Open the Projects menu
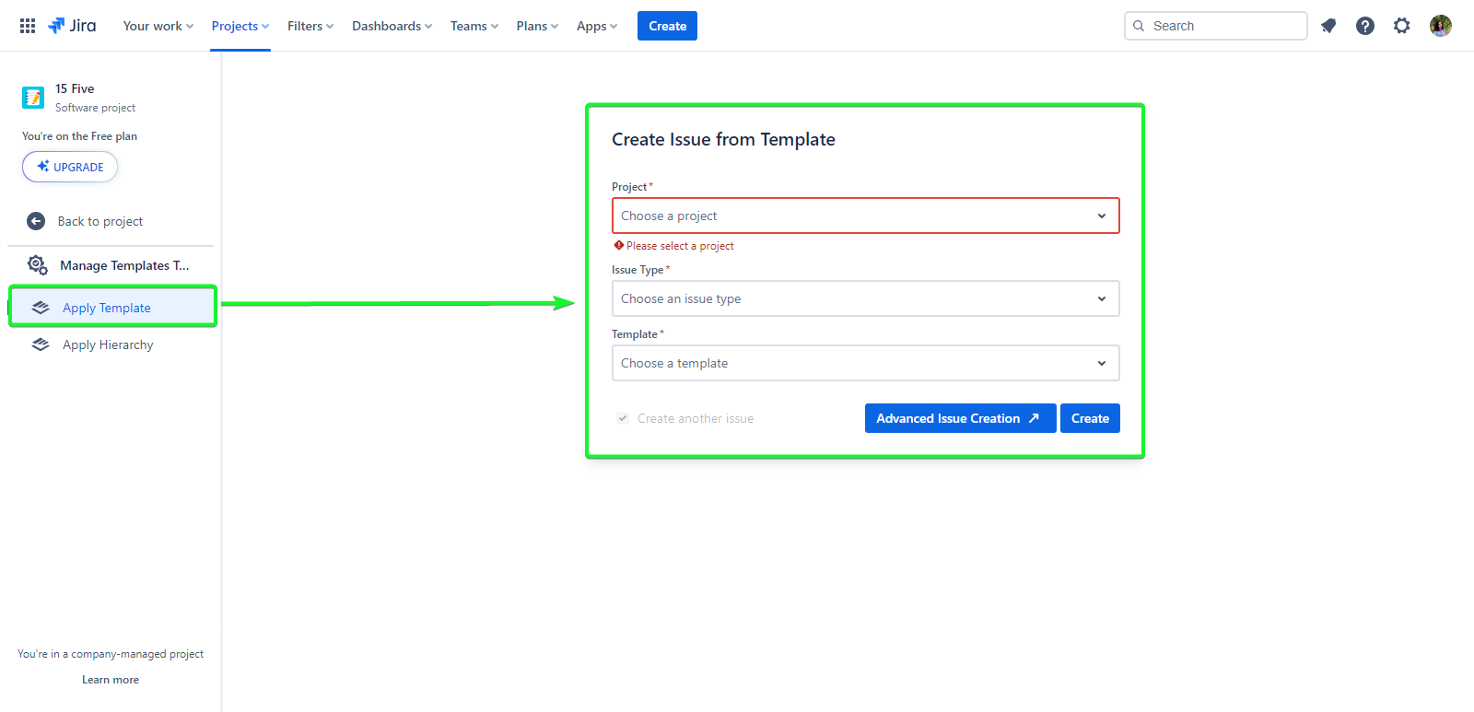The width and height of the screenshot is (1474, 712). (x=240, y=26)
